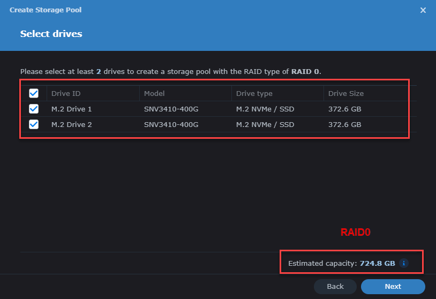Uncheck the M.2 Drive 1 checkbox
436x299 pixels.
(34, 109)
